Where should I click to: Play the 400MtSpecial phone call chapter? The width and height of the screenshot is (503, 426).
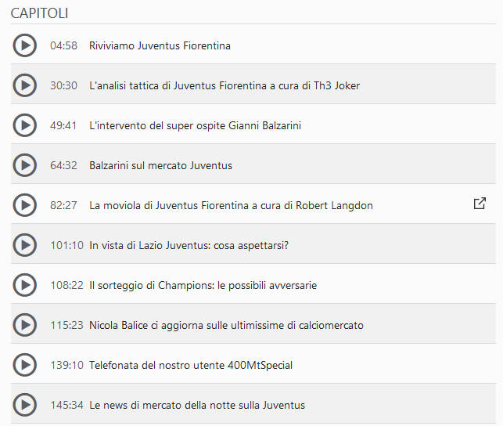25,365
